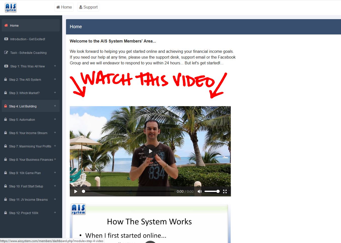Click the AIS System logo in header
This screenshot has height=243, width=341.
[x=11, y=8]
